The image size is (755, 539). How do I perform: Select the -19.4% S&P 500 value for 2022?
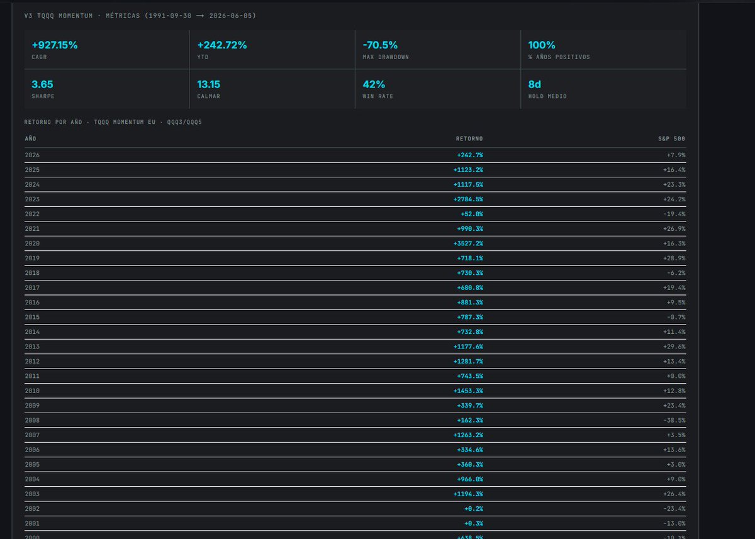[x=674, y=214]
